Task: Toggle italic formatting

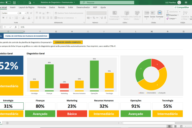Action: [x=7, y=18]
